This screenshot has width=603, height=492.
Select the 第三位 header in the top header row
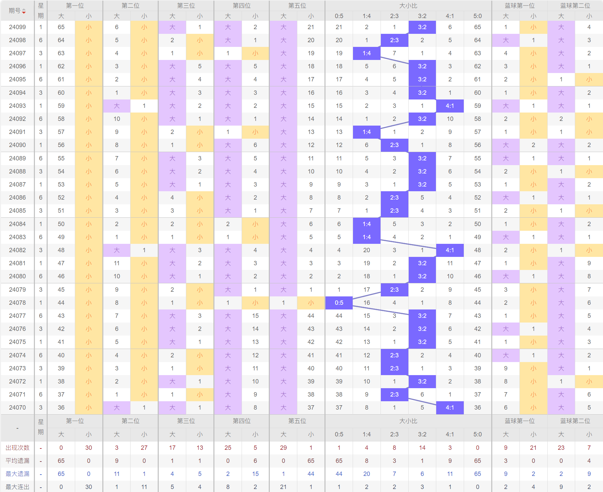[x=186, y=6]
